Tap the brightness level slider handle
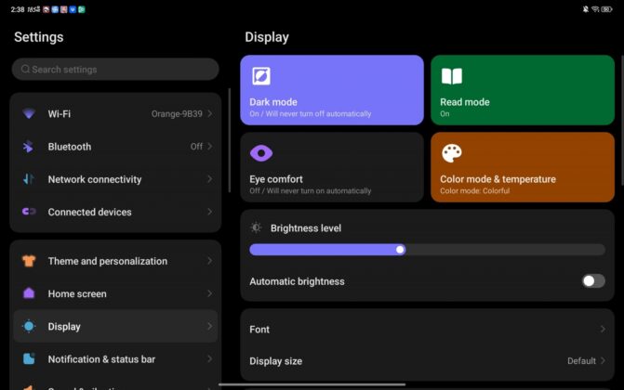Image resolution: width=624 pixels, height=390 pixels. (x=400, y=250)
